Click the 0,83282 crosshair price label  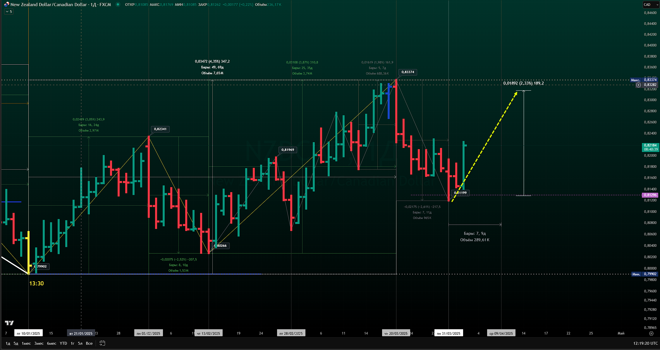pyautogui.click(x=650, y=85)
